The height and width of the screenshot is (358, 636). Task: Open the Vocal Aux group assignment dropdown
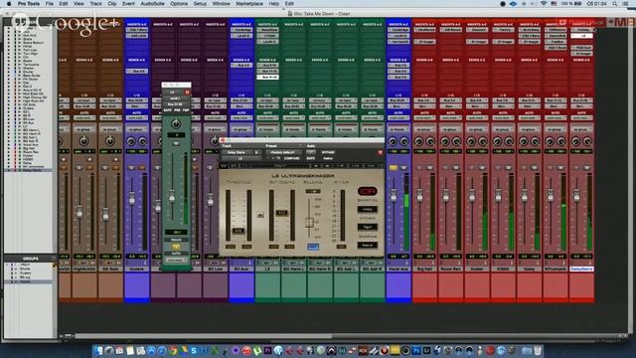(x=398, y=129)
